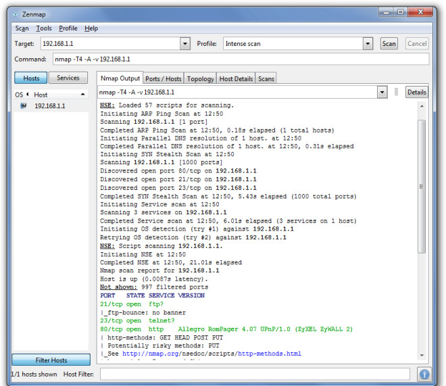Screen dimensions: 446x386
Task: Click 'Nmap scan report for 192.168.1.1' line
Action: click(x=159, y=270)
